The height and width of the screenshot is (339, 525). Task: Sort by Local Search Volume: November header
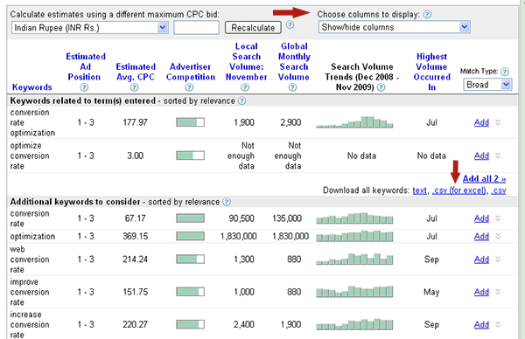pos(246,61)
